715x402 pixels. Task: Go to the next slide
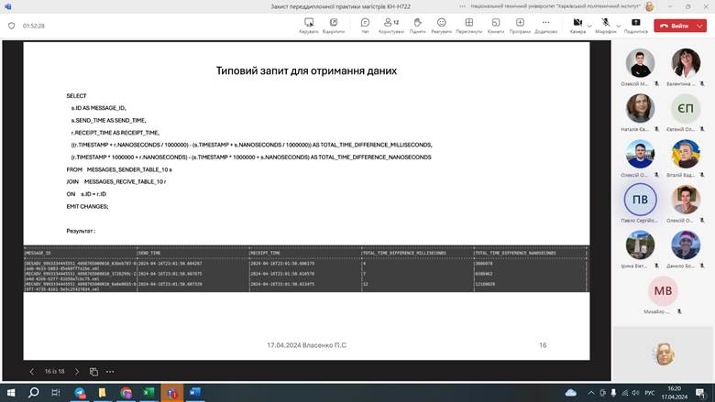pos(77,372)
